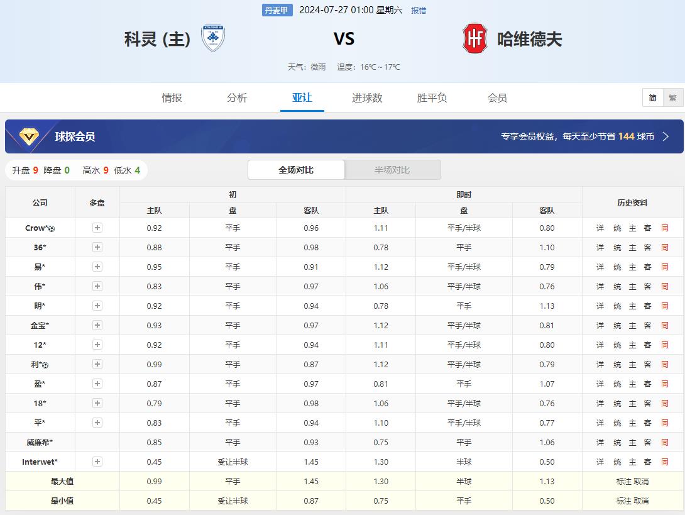
Task: Expand multi-handicap plus for 金宝* row
Action: pos(97,326)
